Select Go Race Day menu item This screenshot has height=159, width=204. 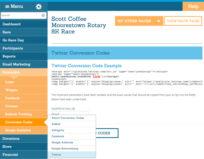coord(24,40)
